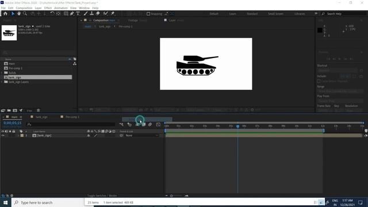The height and width of the screenshot is (207, 368).
Task: Open the project flowchart icon
Action: (x=75, y=64)
